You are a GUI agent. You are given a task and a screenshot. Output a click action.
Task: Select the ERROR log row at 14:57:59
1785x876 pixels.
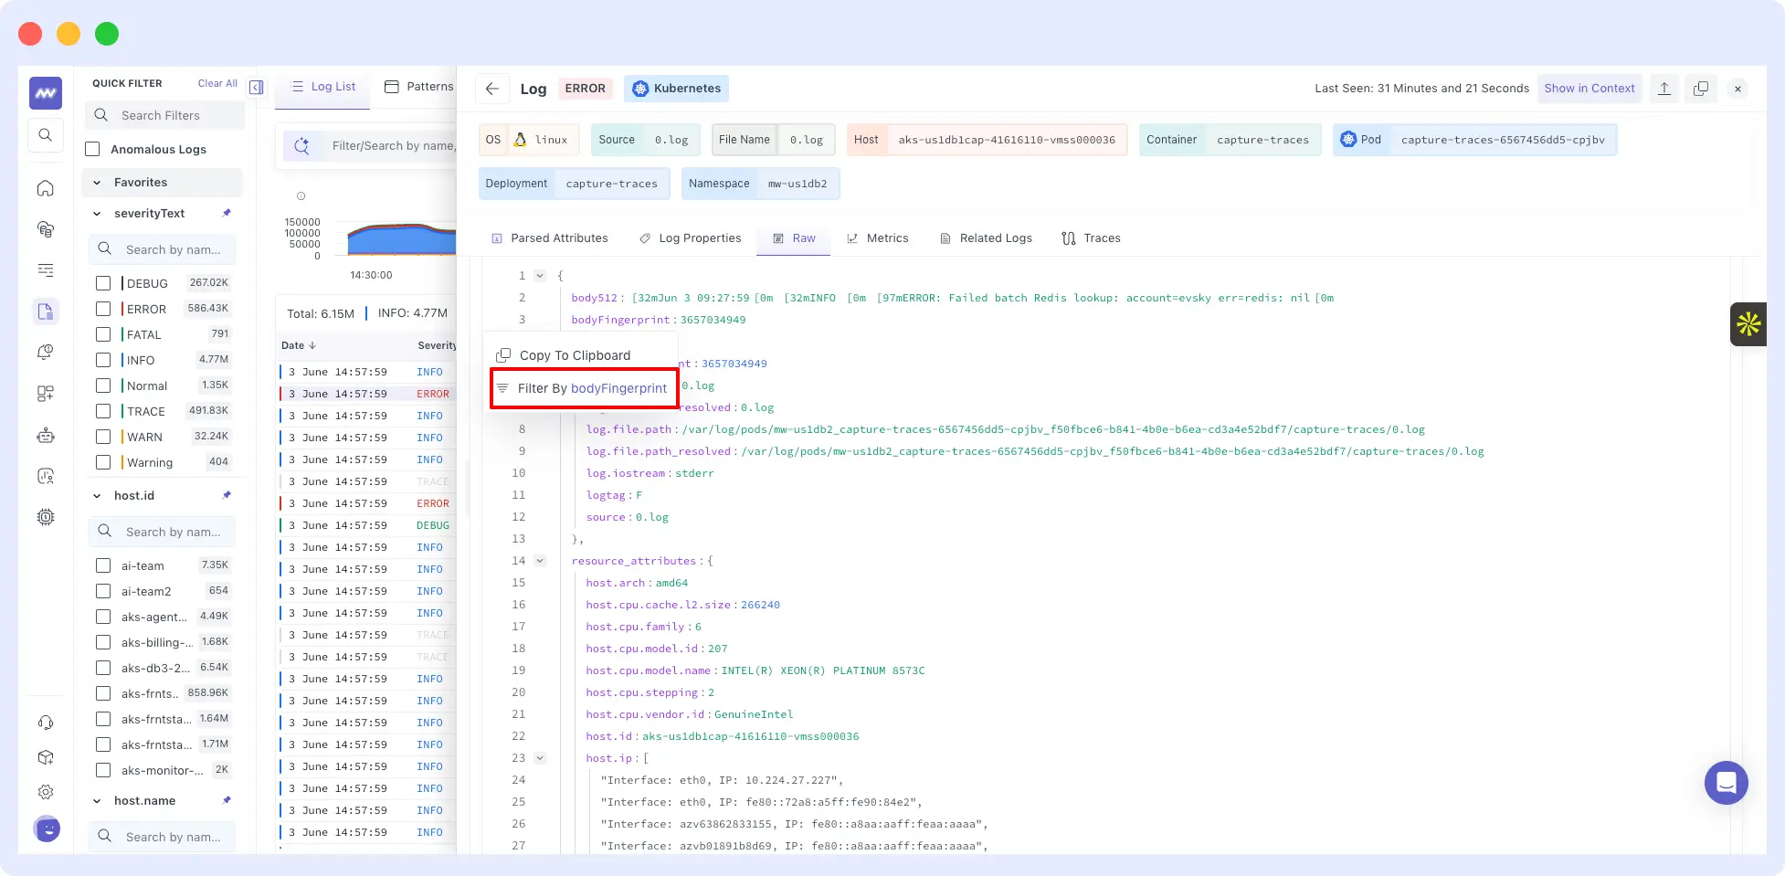367,394
